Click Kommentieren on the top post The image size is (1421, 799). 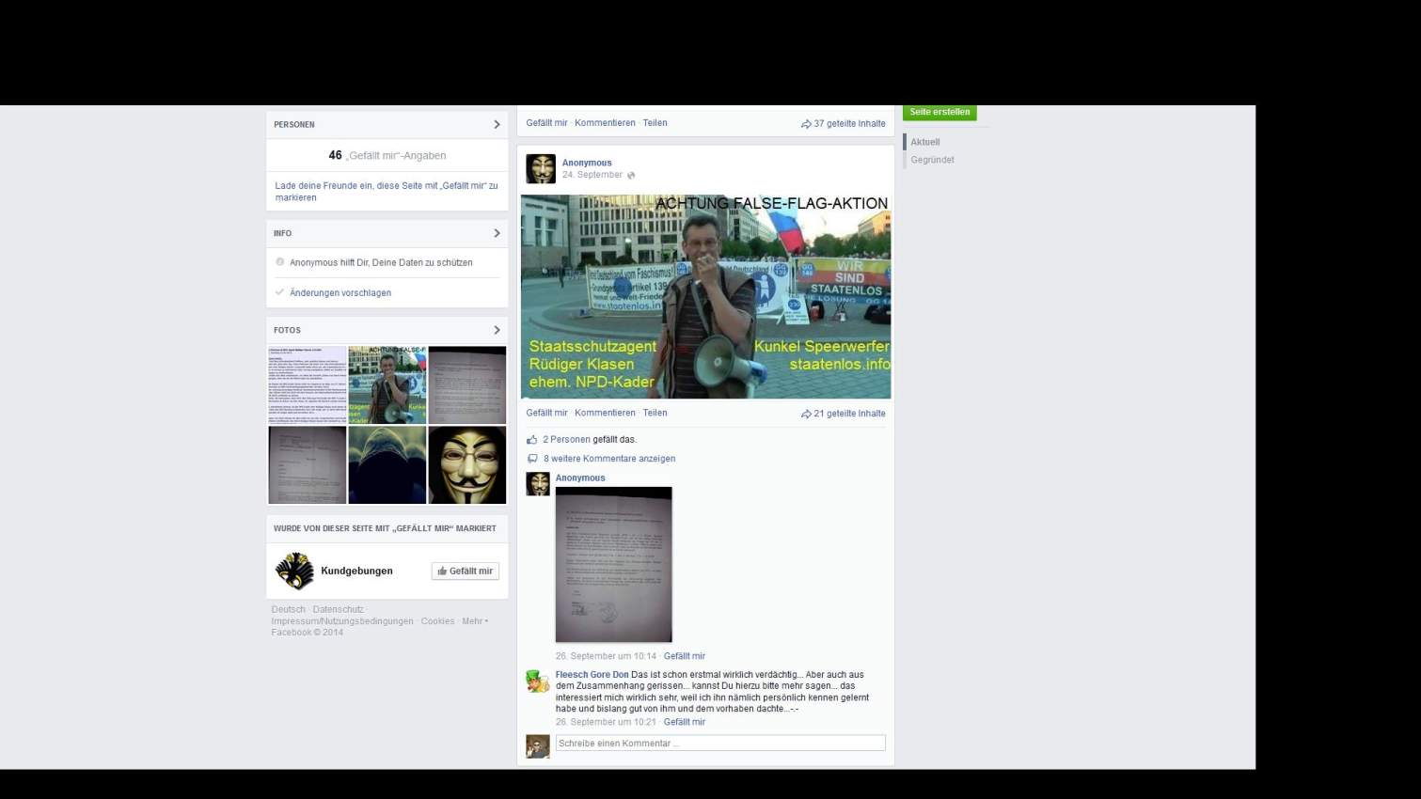(x=605, y=123)
